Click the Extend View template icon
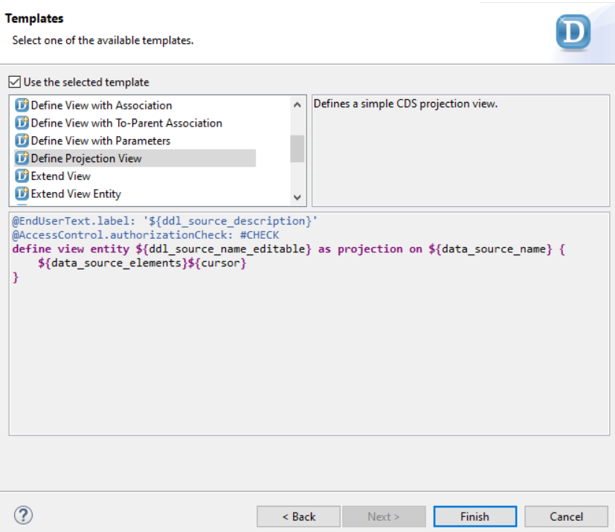This screenshot has width=615, height=532. click(22, 176)
